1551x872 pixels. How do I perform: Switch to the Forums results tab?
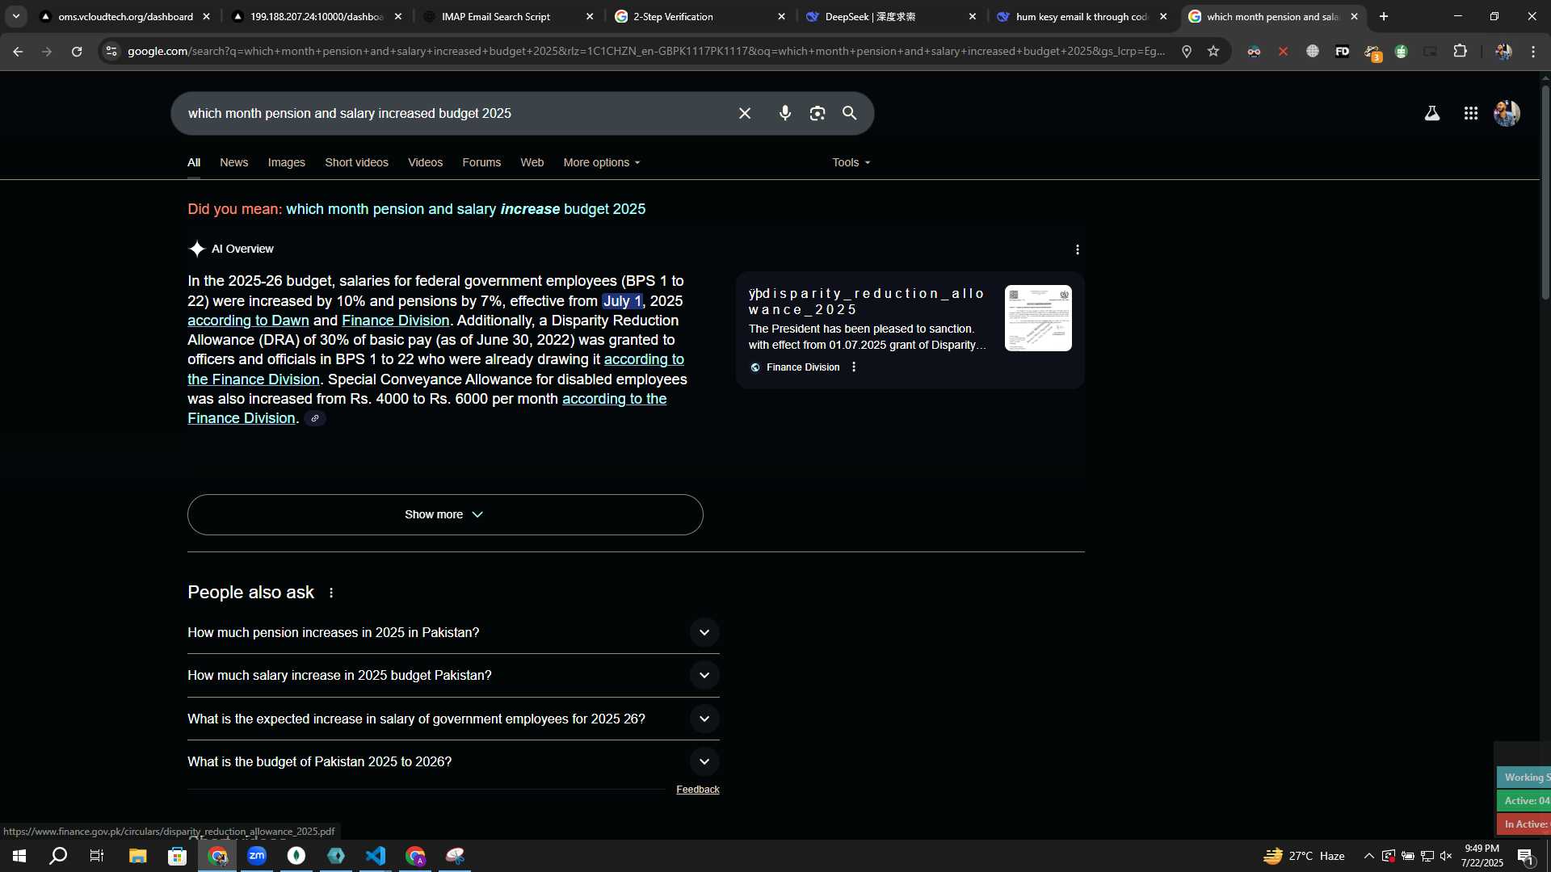coord(481,163)
